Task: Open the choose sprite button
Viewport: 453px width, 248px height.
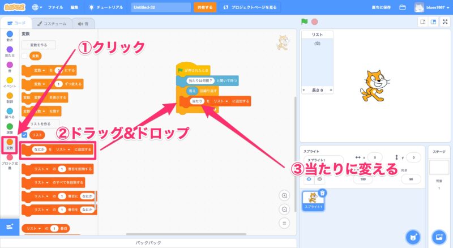Action: [x=414, y=237]
